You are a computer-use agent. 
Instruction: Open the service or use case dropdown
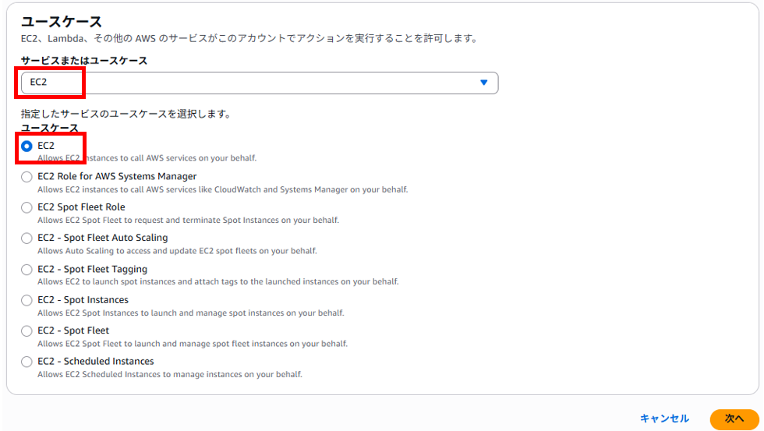point(259,83)
